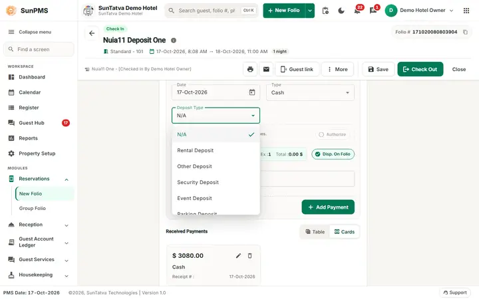The width and height of the screenshot is (479, 299).
Task: Open Group Folio in sidebar
Action: (45, 209)
